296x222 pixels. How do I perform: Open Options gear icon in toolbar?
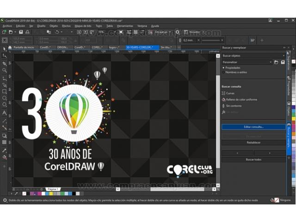pos(178,32)
